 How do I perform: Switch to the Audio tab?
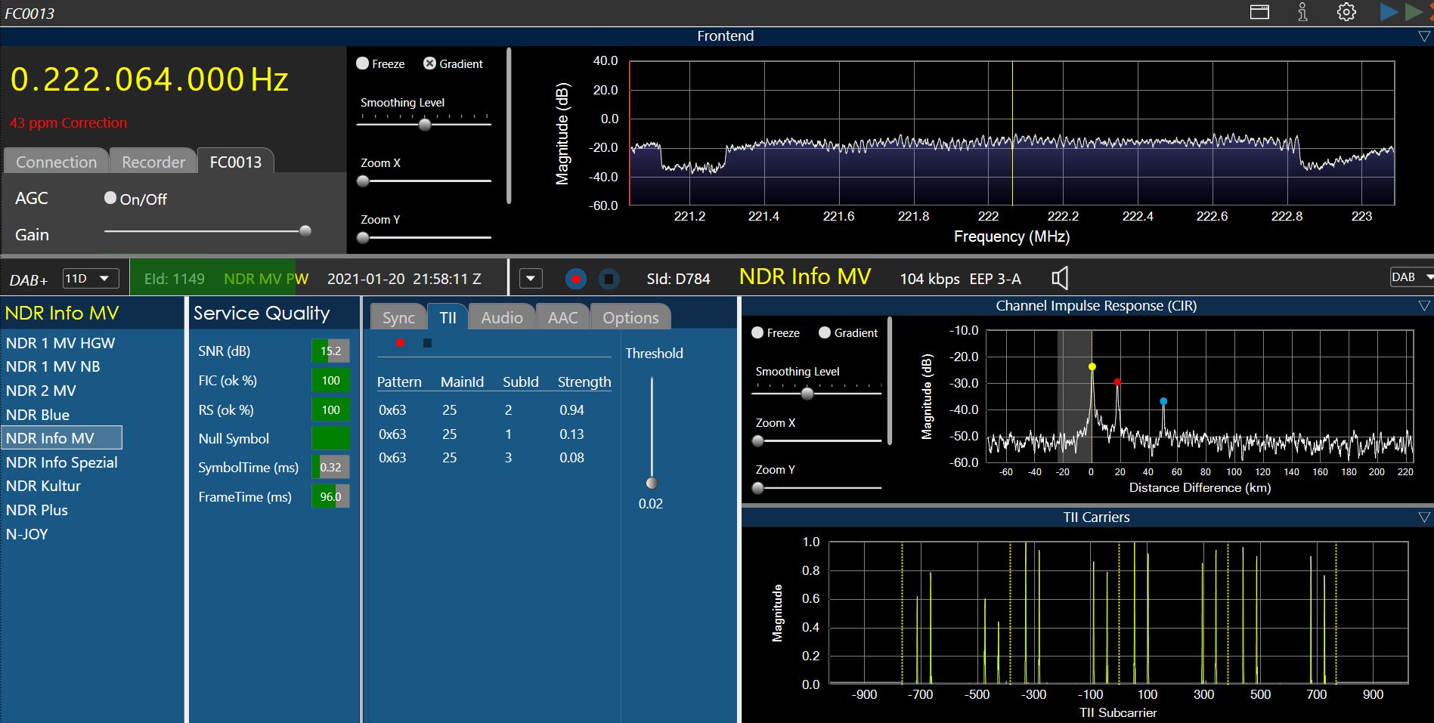[x=501, y=317]
